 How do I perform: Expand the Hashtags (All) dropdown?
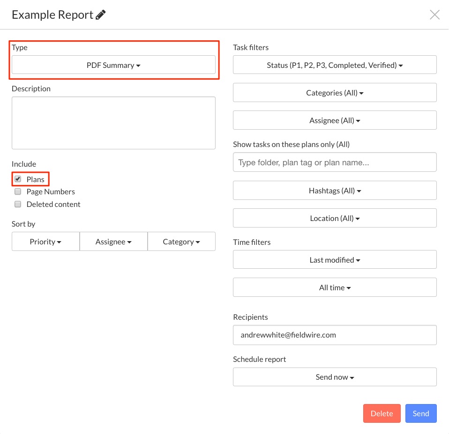tap(335, 191)
